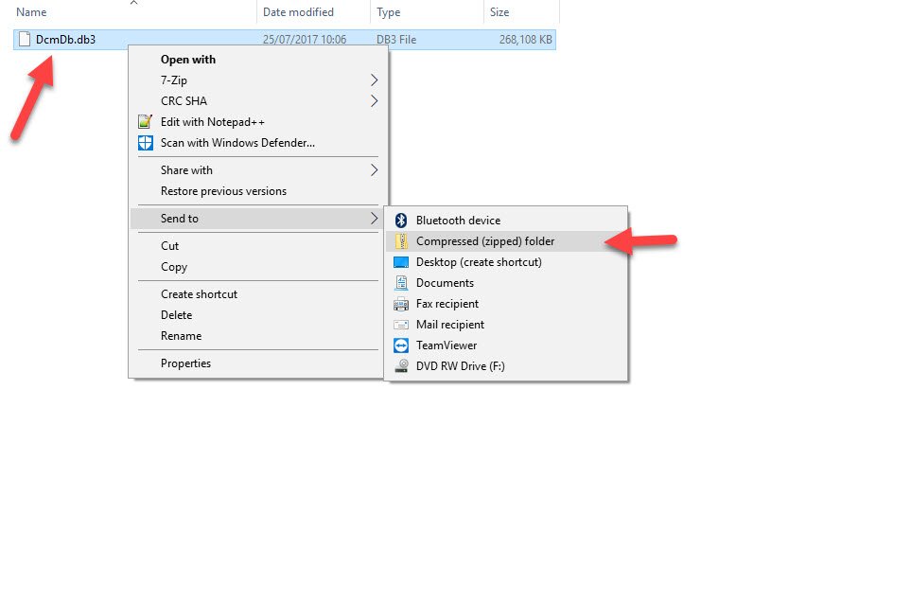Select the TeamViewer icon in Send to menu
911x602 pixels.
tap(402, 345)
